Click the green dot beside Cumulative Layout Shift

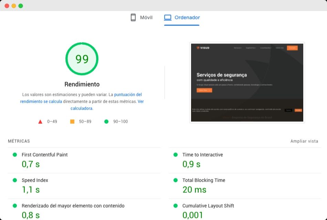click(176, 206)
